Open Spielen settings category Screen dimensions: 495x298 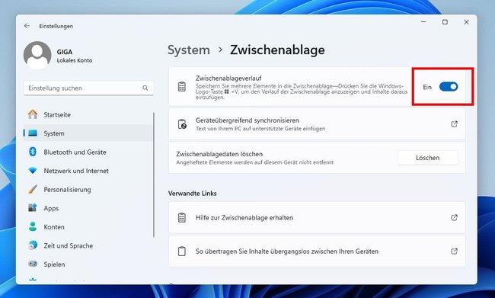88,264
